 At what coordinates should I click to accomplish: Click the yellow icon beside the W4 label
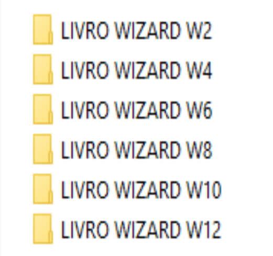(43, 70)
